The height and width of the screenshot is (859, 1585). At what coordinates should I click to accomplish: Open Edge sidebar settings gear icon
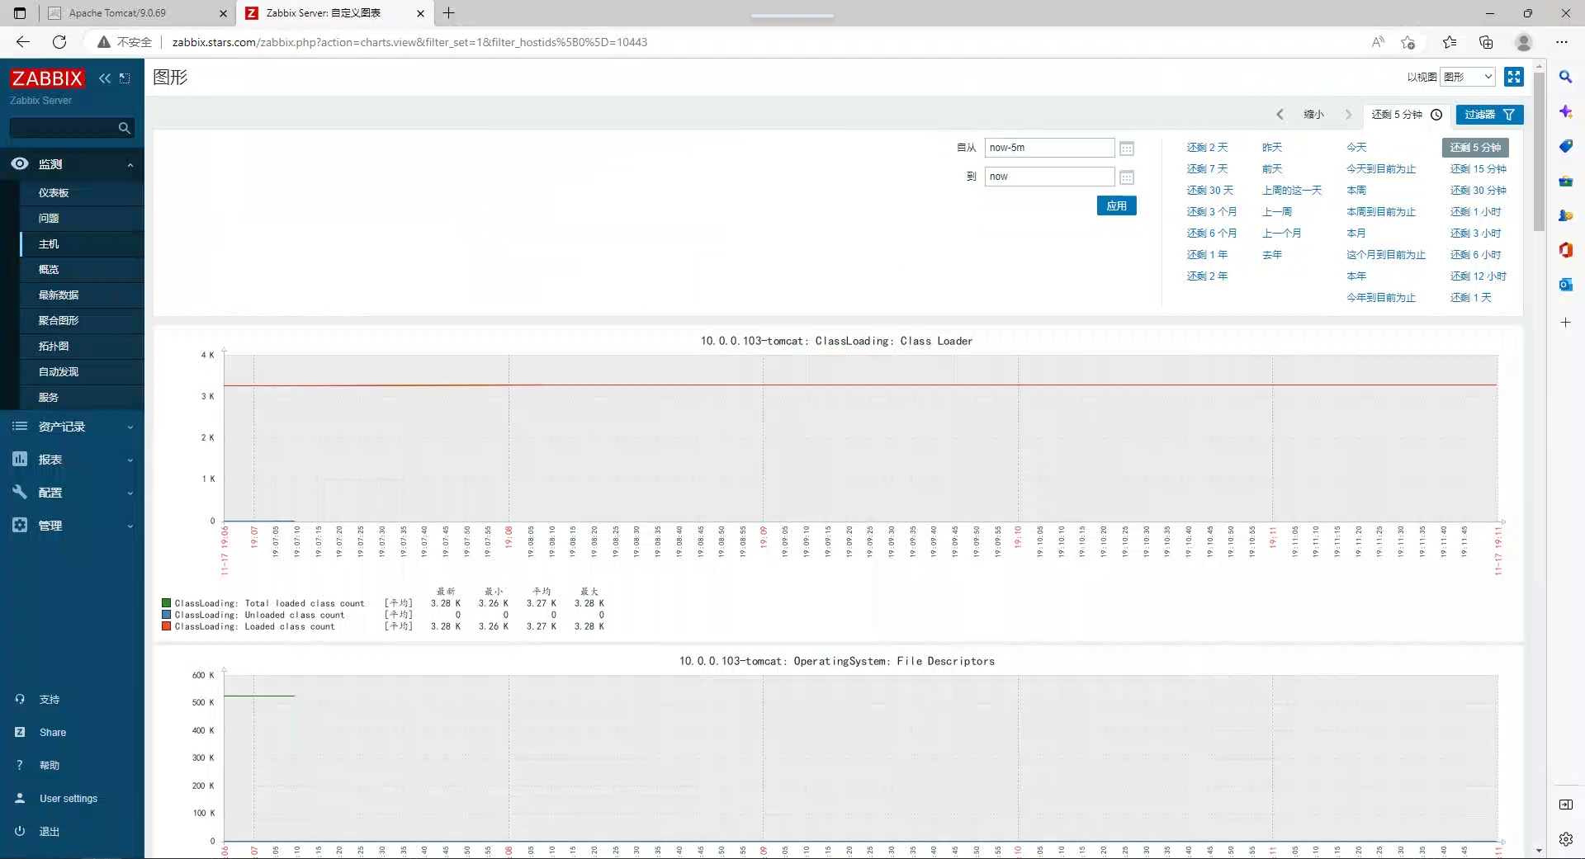pos(1565,839)
